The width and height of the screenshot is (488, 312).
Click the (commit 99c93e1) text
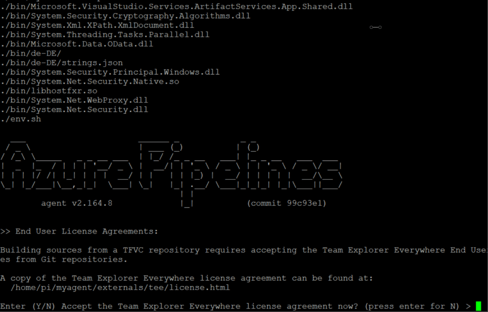click(x=286, y=203)
